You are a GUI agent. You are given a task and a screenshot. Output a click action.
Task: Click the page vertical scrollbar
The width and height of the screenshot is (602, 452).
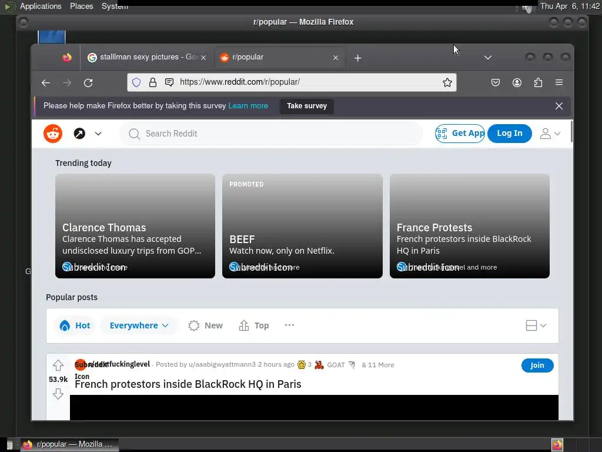[x=571, y=131]
